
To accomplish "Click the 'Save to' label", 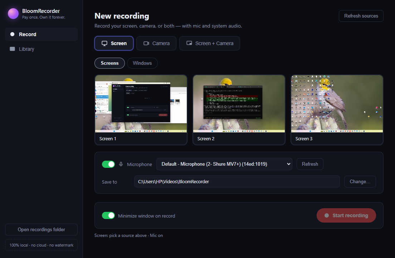I will [x=109, y=182].
